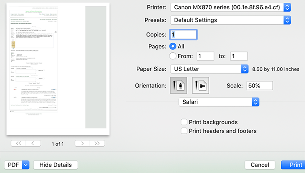
Task: Open the PDF options arrow menu
Action: [26, 165]
